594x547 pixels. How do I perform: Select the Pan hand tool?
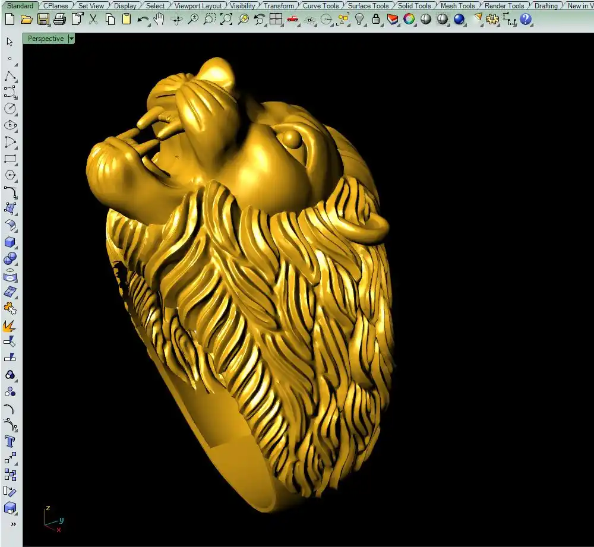(159, 19)
